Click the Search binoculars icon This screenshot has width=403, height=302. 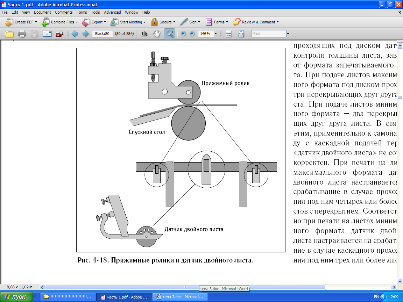tap(59, 34)
